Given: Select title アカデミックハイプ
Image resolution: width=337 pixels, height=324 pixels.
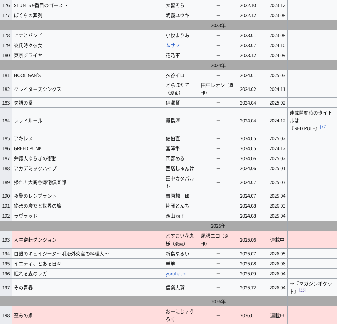Looking at the screenshot, I should click(35, 168).
